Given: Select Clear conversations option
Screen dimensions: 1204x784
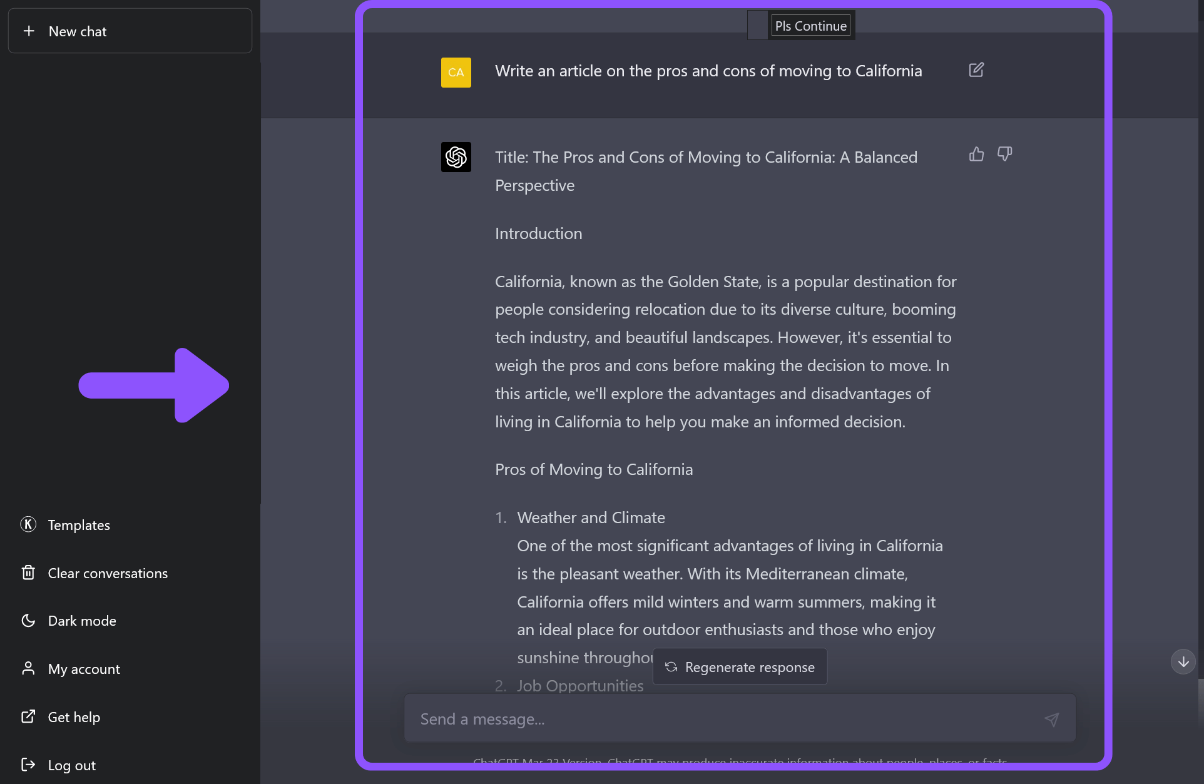Looking at the screenshot, I should point(108,573).
